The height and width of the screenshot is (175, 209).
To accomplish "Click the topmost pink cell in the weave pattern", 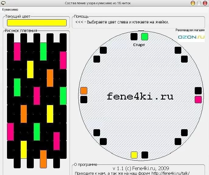I will pos(17,52).
